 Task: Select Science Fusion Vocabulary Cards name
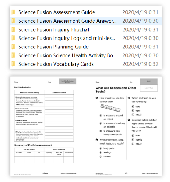click(56, 64)
